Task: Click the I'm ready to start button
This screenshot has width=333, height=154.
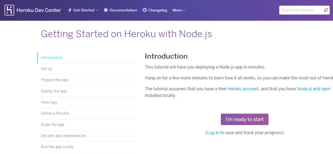Action: [245, 119]
